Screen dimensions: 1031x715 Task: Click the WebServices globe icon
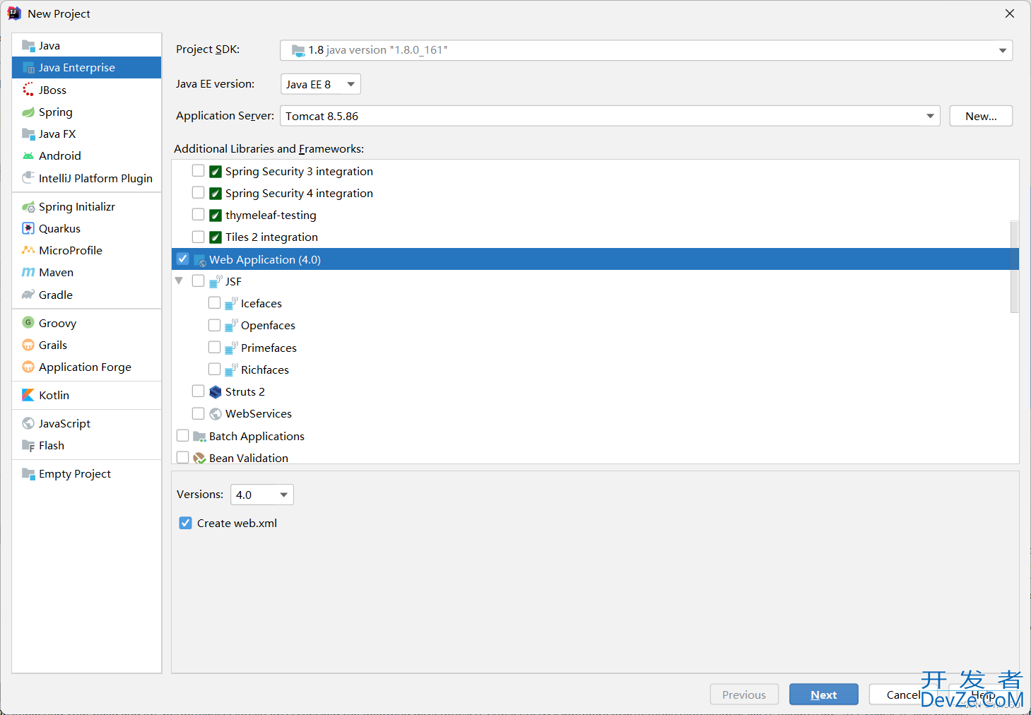click(x=216, y=414)
